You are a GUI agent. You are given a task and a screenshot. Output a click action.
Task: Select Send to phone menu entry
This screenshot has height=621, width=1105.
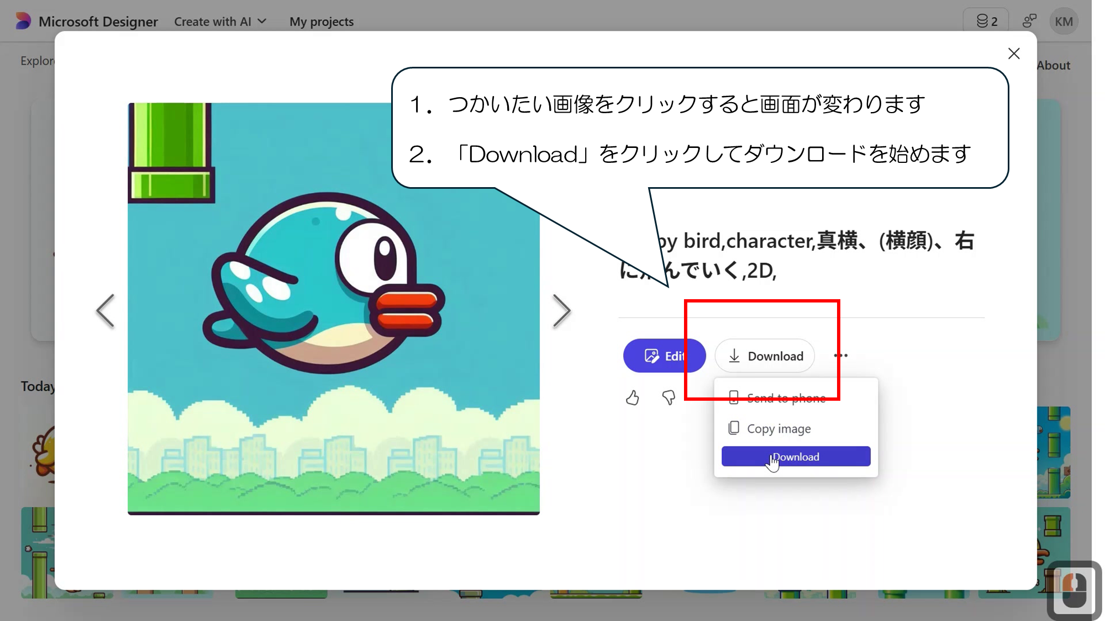point(796,398)
